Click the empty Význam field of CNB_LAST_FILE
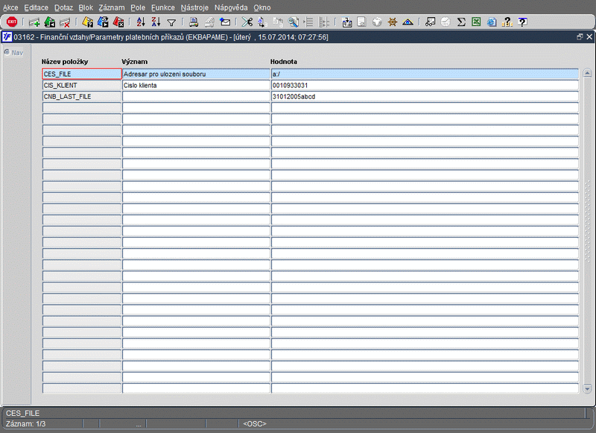 tap(196, 97)
